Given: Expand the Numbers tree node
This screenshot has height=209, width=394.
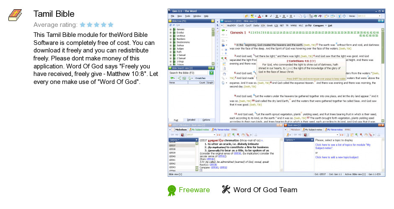Looking at the screenshot, I should pyautogui.click(x=171, y=39).
